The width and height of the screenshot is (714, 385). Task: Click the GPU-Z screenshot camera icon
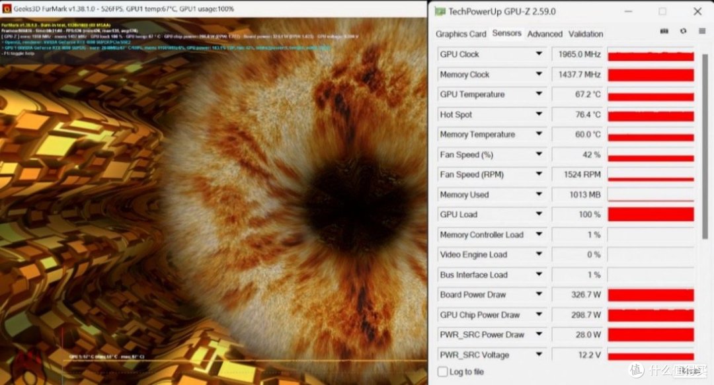click(664, 31)
